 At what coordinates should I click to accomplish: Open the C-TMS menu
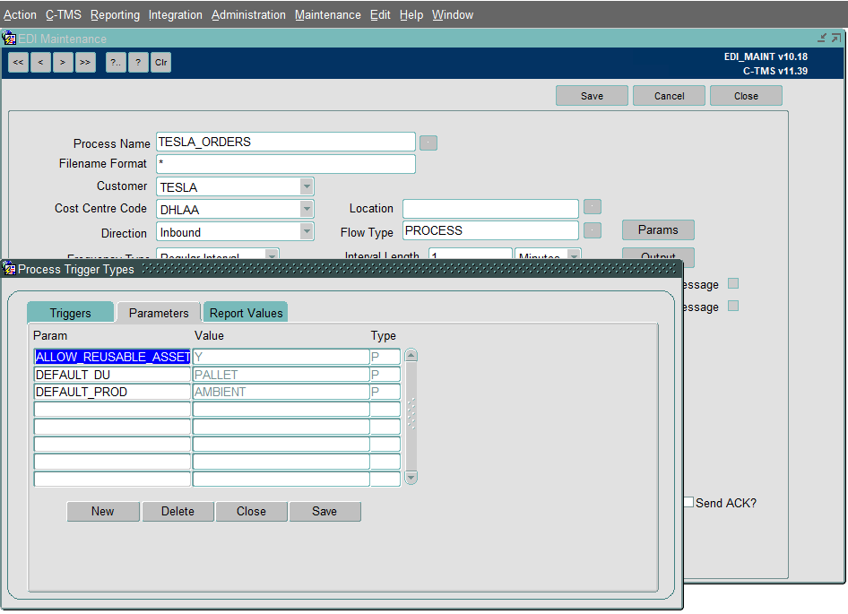pyautogui.click(x=64, y=14)
